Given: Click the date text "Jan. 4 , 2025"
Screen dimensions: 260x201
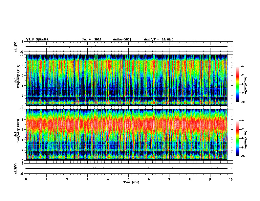Looking at the screenshot, I should coord(92,39).
